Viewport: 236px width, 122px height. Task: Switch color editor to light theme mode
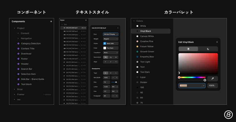(x=188, y=49)
